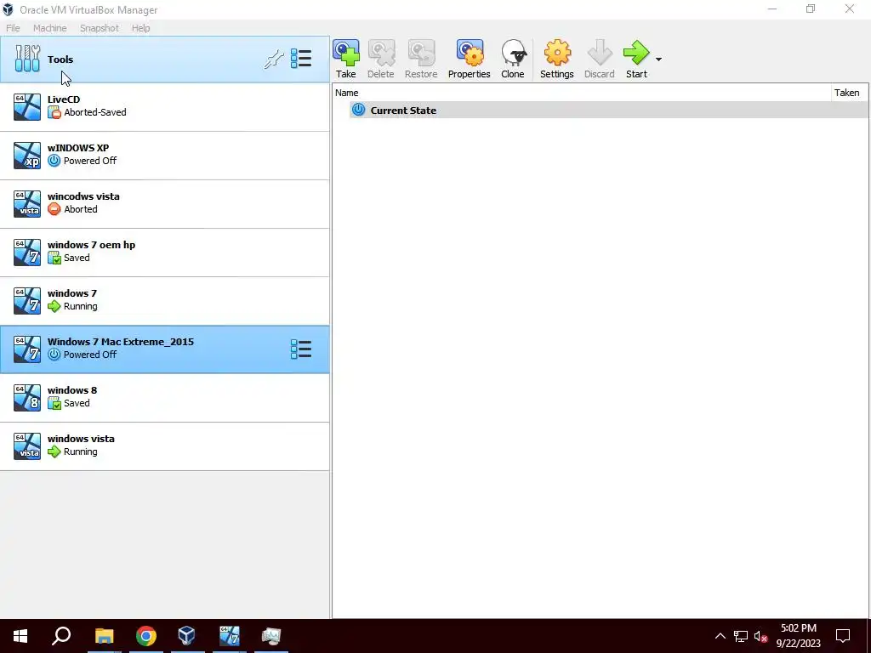Open the notification center icon
The image size is (871, 653).
tap(843, 636)
